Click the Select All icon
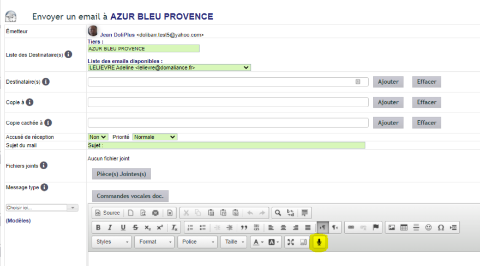 pyautogui.click(x=304, y=213)
